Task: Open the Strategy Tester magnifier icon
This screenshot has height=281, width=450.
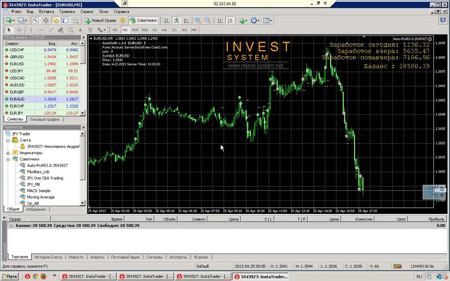Action: (75, 20)
